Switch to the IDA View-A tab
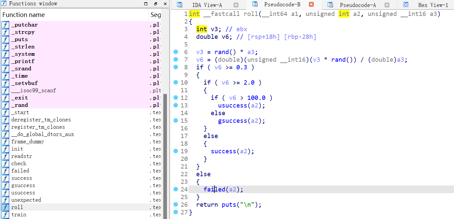 (207, 5)
